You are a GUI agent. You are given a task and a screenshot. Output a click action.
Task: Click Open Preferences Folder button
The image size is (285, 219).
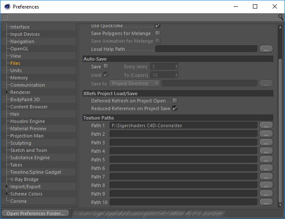pyautogui.click(x=36, y=213)
